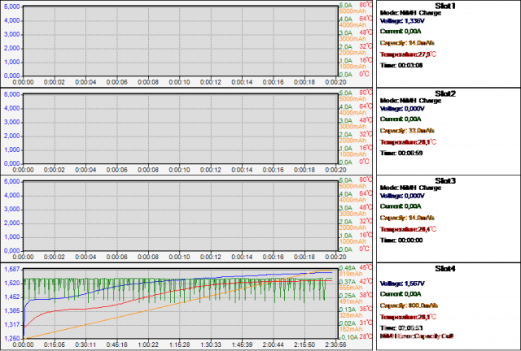Click the 'Time: 00:03:08' entry
Image resolution: width=521 pixels, height=351 pixels.
tap(401, 65)
